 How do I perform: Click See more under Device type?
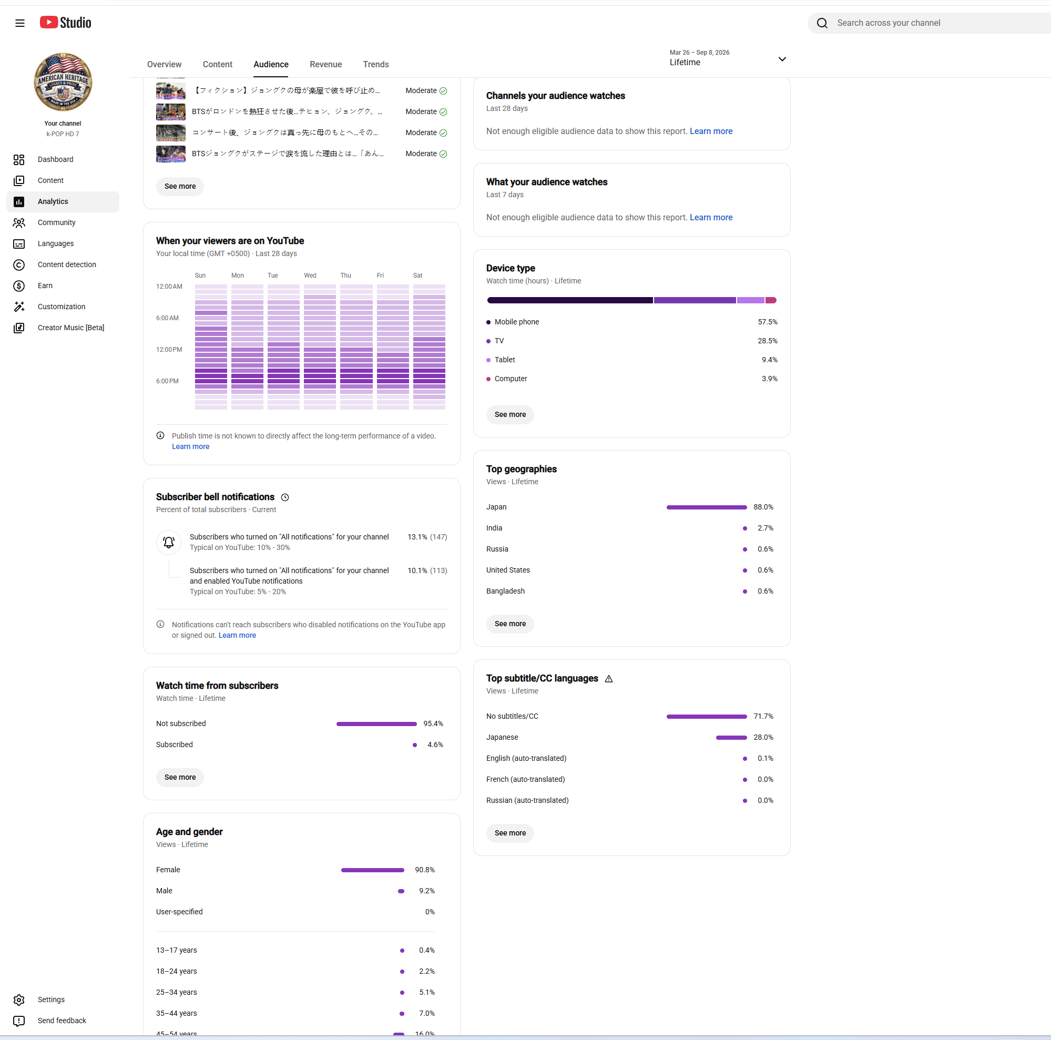click(x=511, y=414)
